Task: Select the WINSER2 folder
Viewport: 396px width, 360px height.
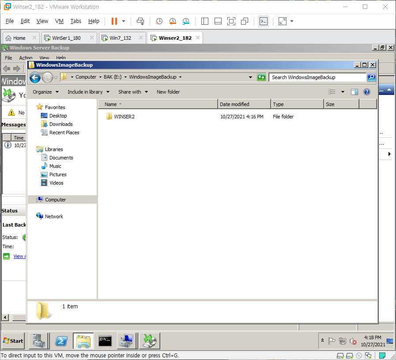Action: [x=124, y=117]
